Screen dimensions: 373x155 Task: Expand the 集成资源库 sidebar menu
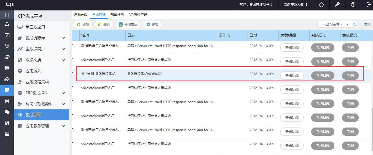(x=63, y=38)
